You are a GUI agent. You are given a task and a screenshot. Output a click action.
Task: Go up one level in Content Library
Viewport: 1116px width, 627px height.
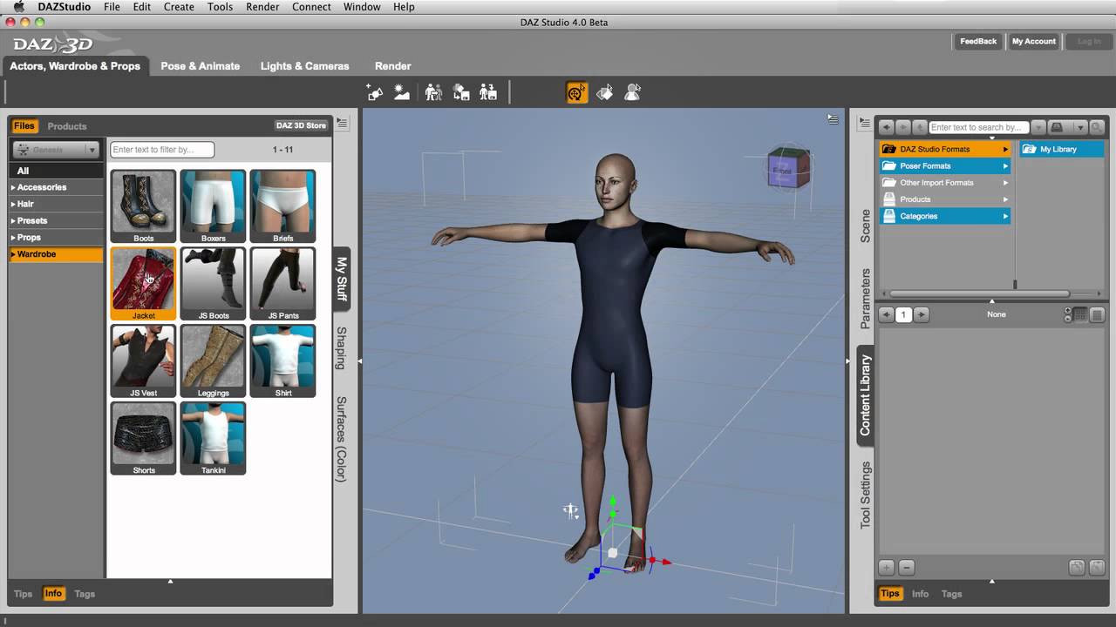pyautogui.click(x=920, y=127)
